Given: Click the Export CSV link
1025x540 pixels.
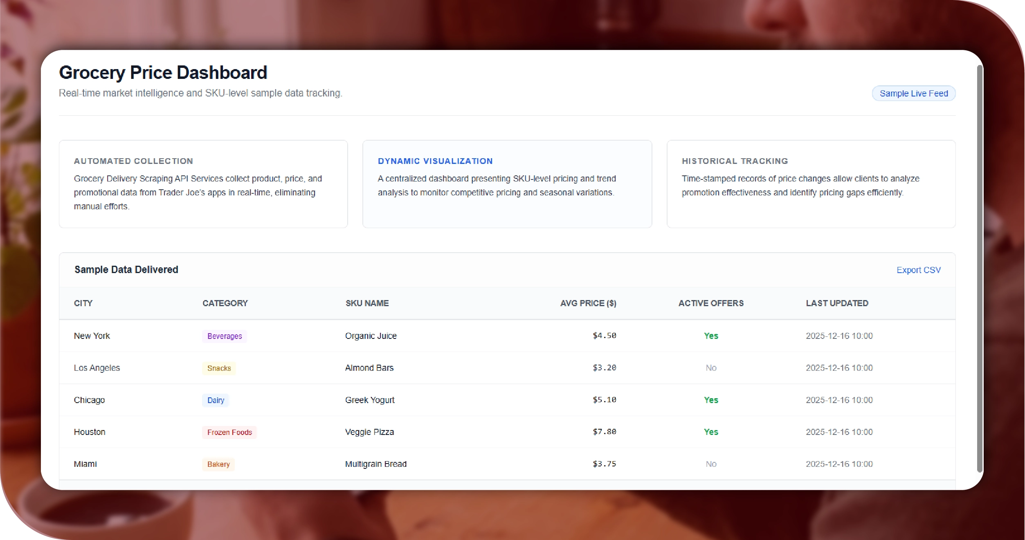Looking at the screenshot, I should point(918,270).
